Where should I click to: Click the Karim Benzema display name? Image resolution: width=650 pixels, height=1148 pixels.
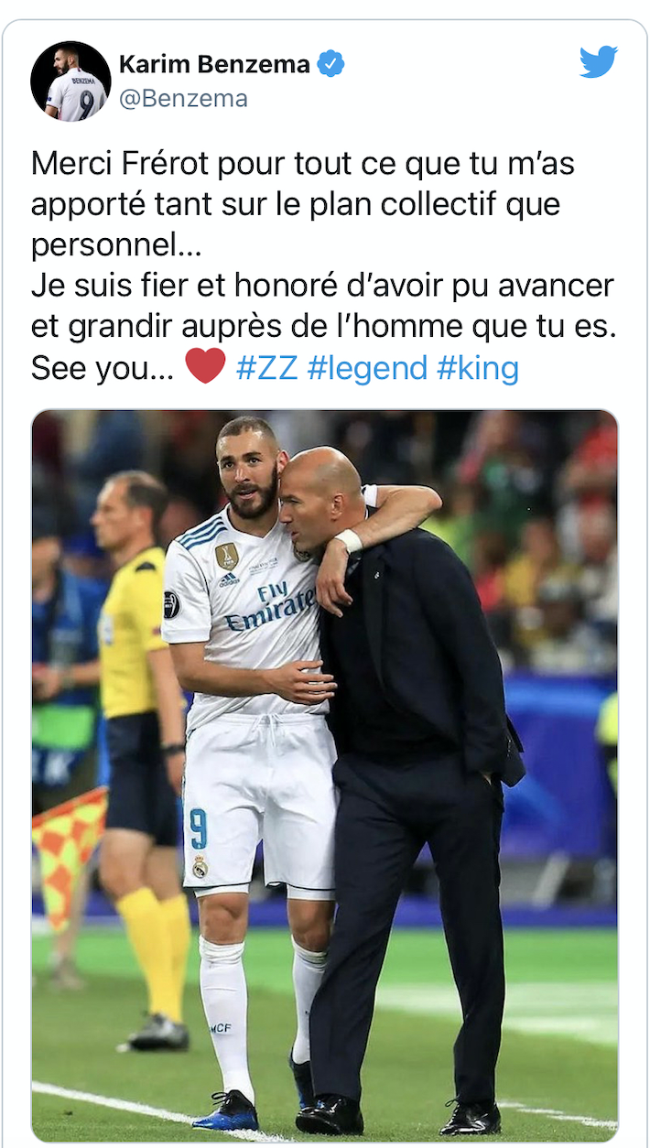[214, 64]
